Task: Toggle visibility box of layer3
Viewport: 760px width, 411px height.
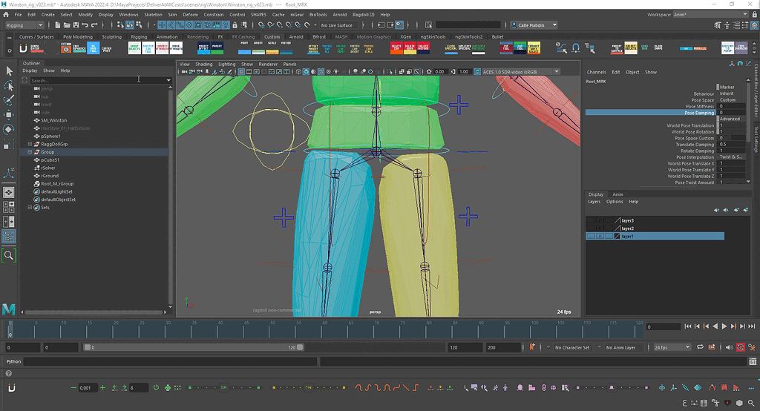Action: 590,220
